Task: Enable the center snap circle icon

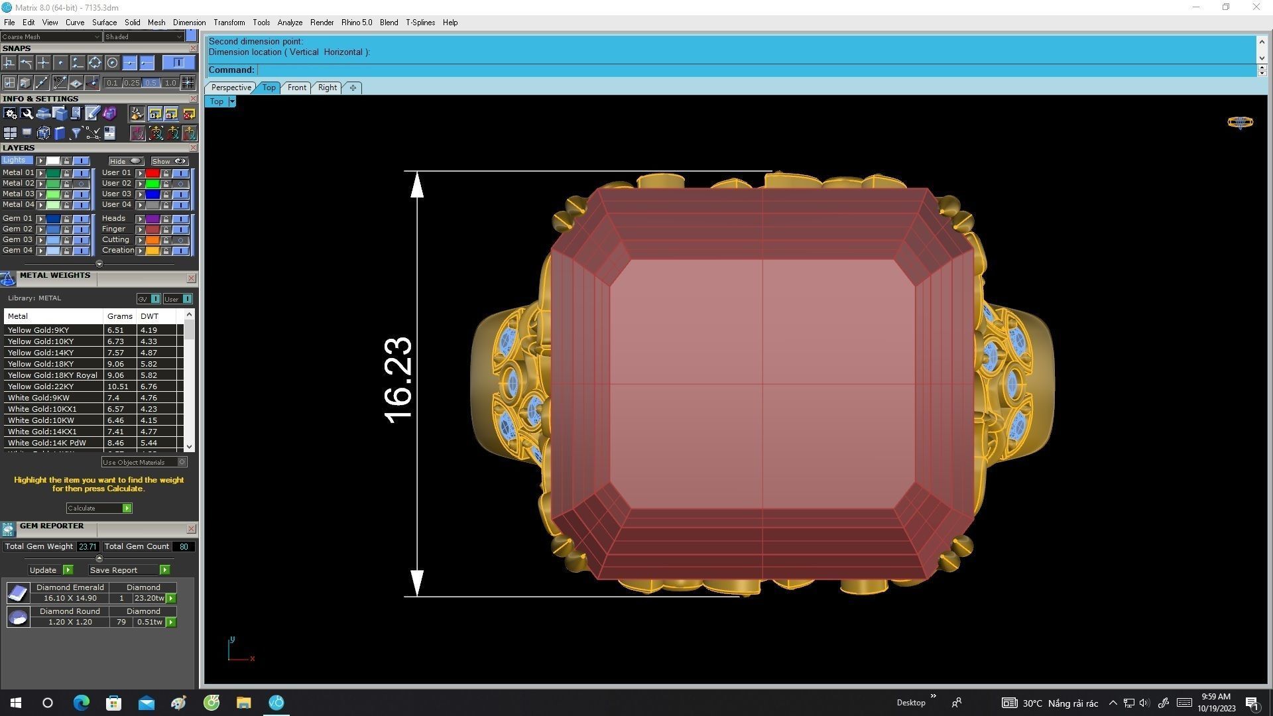Action: [x=112, y=63]
